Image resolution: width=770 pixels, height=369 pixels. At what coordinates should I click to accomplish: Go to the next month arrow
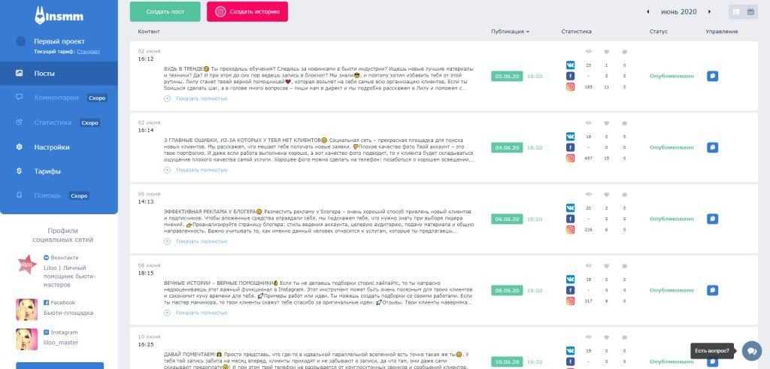coord(709,12)
